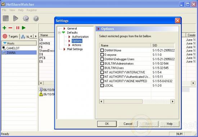This screenshot has height=137, width=198.
Task: Click the red arrow icon beside Mail Settings
Action: point(64,49)
